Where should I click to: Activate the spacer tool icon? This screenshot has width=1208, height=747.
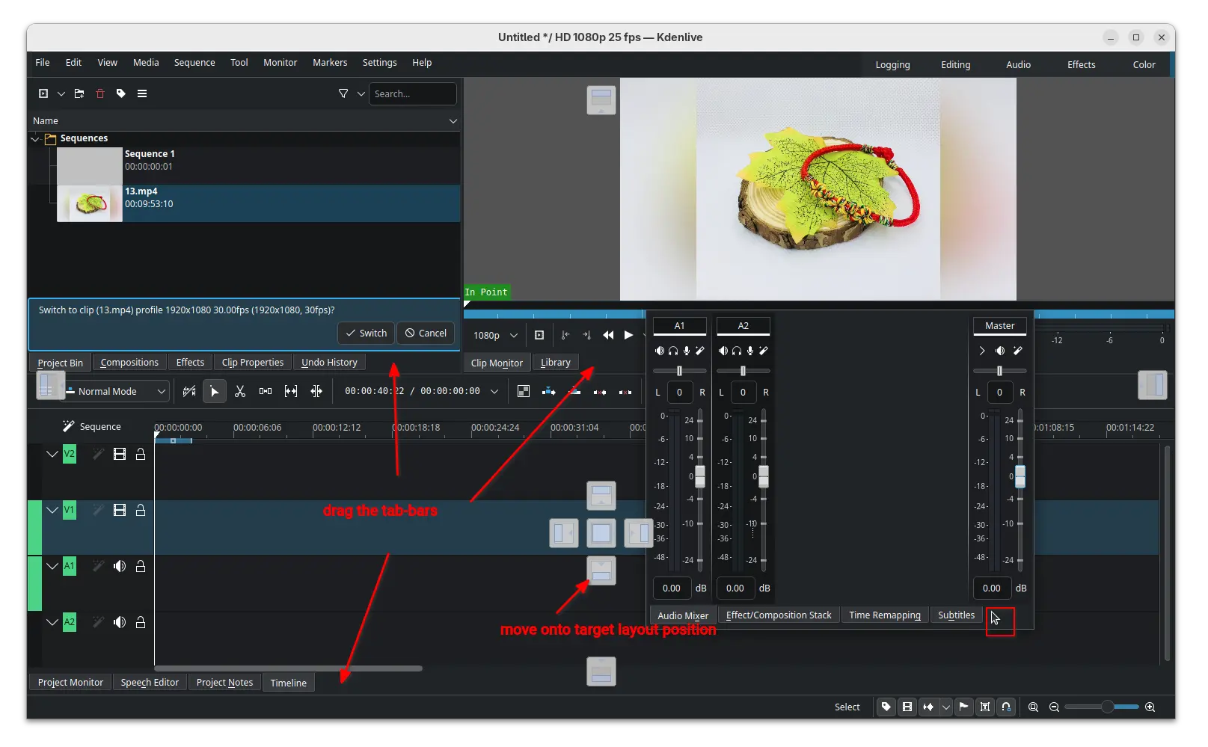click(x=266, y=391)
